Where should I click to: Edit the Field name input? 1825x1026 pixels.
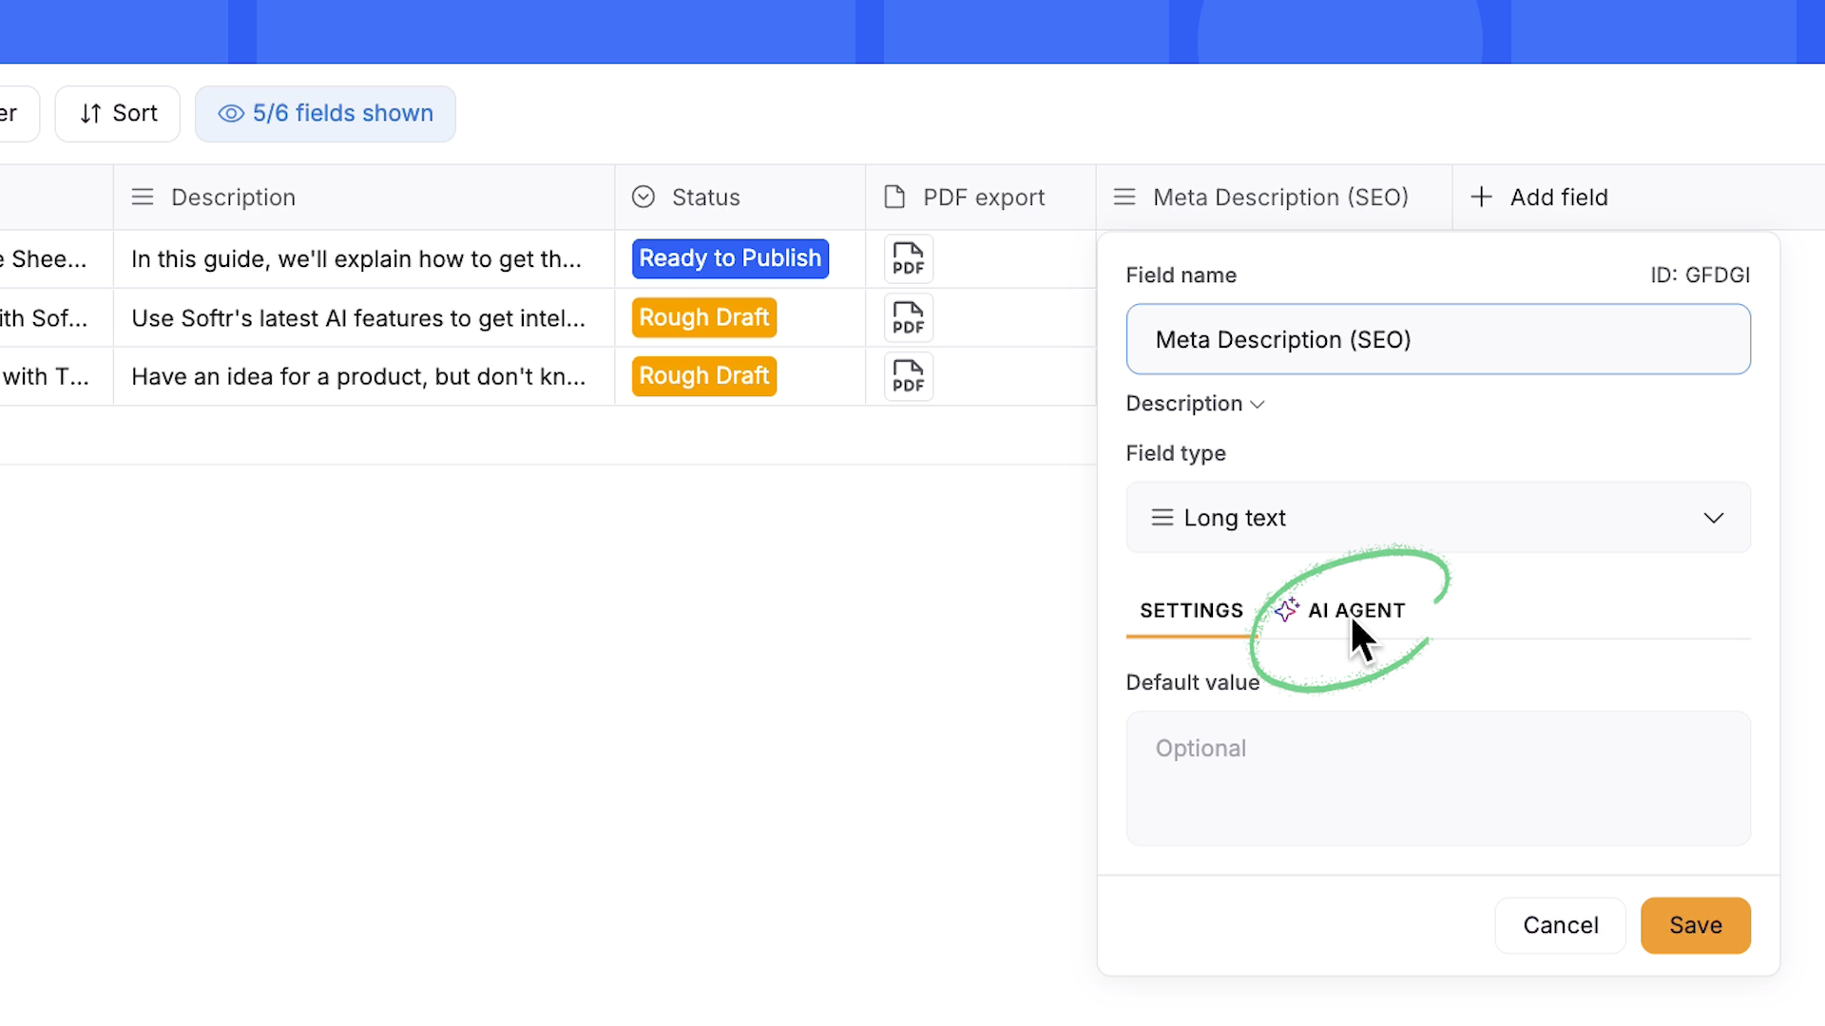tap(1437, 339)
